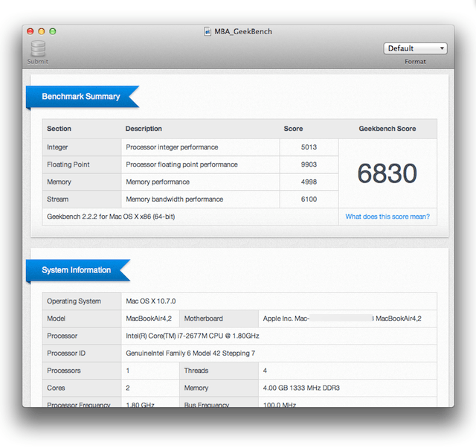Click the System Information banner
Screen dimensions: 476x448
(x=77, y=270)
